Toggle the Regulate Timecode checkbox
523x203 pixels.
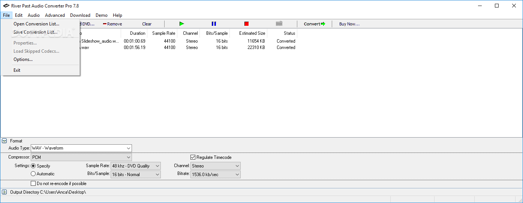click(x=193, y=157)
